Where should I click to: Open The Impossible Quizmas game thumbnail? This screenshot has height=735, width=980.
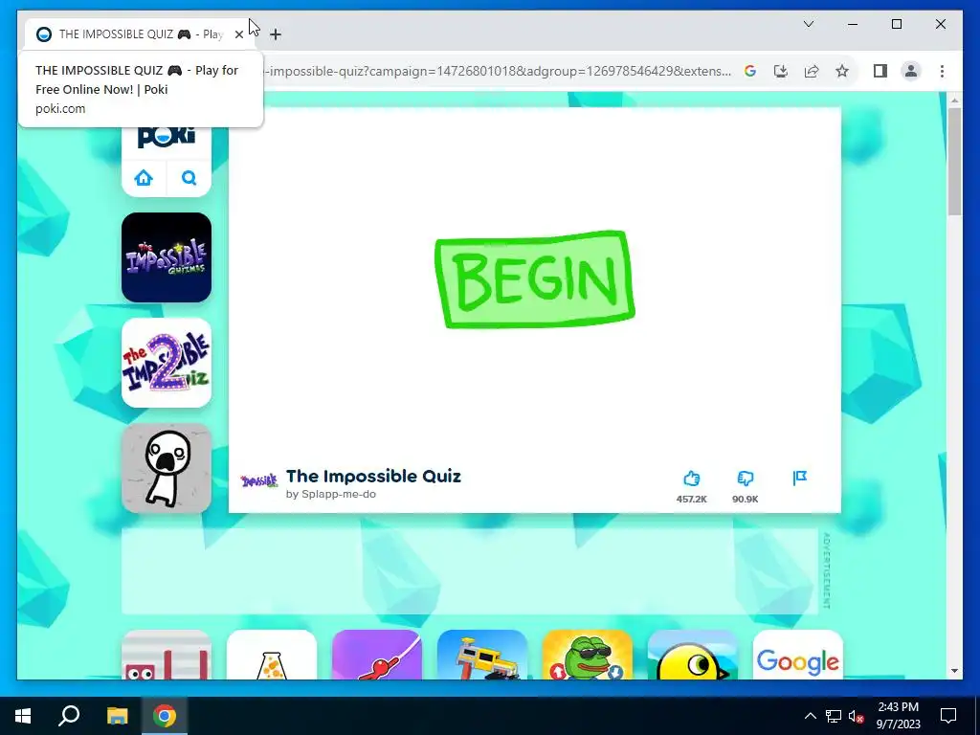(x=167, y=257)
